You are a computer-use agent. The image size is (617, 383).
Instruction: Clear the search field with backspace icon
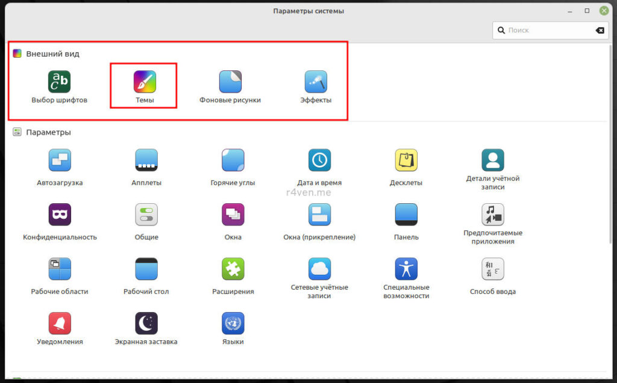(x=600, y=30)
